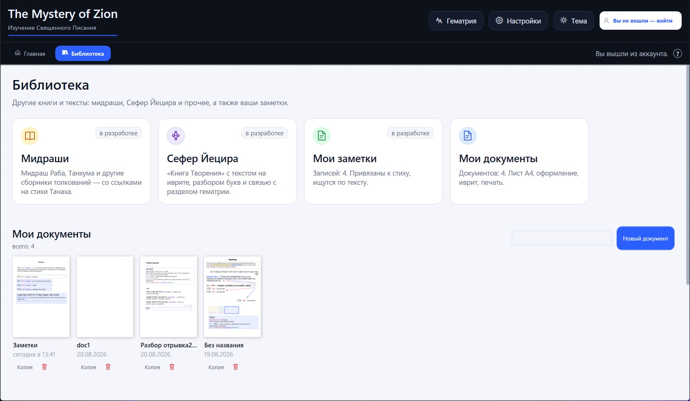Open the Разбор отрывка2 document thumbnail
This screenshot has height=401, width=690.
tap(169, 297)
